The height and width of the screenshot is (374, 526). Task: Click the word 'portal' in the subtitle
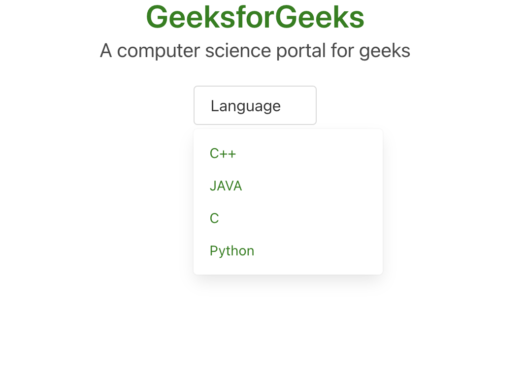[298, 51]
